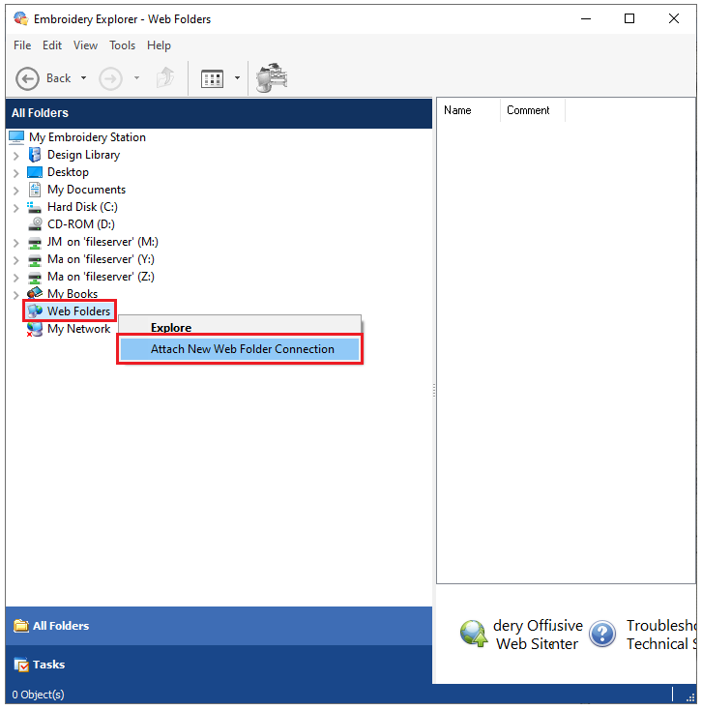Select CD-ROM (D:) in the tree
The width and height of the screenshot is (702, 710).
[x=81, y=224]
